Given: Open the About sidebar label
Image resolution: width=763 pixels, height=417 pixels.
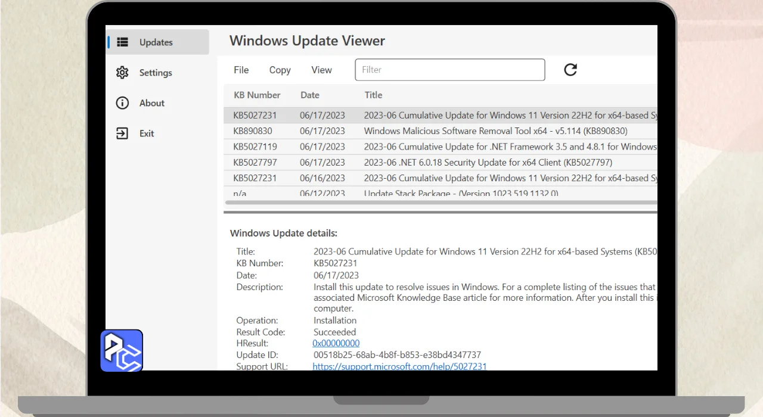Looking at the screenshot, I should pos(152,103).
